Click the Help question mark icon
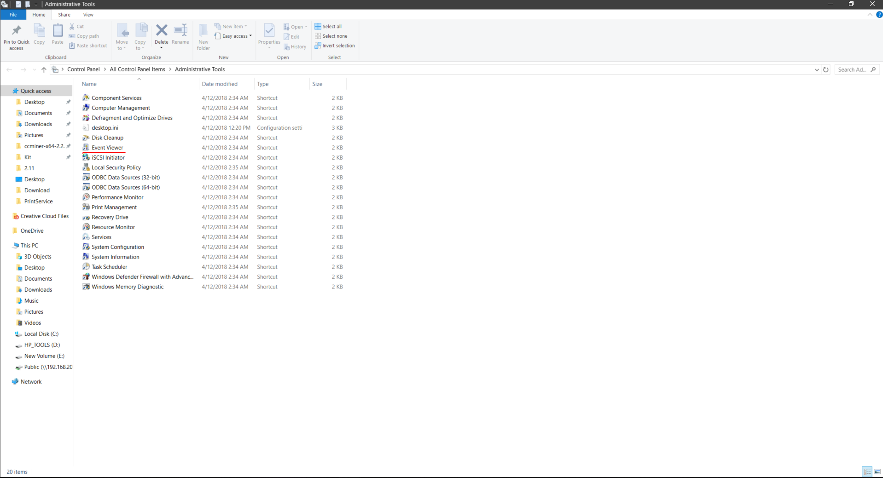Image resolution: width=883 pixels, height=478 pixels. (x=879, y=15)
